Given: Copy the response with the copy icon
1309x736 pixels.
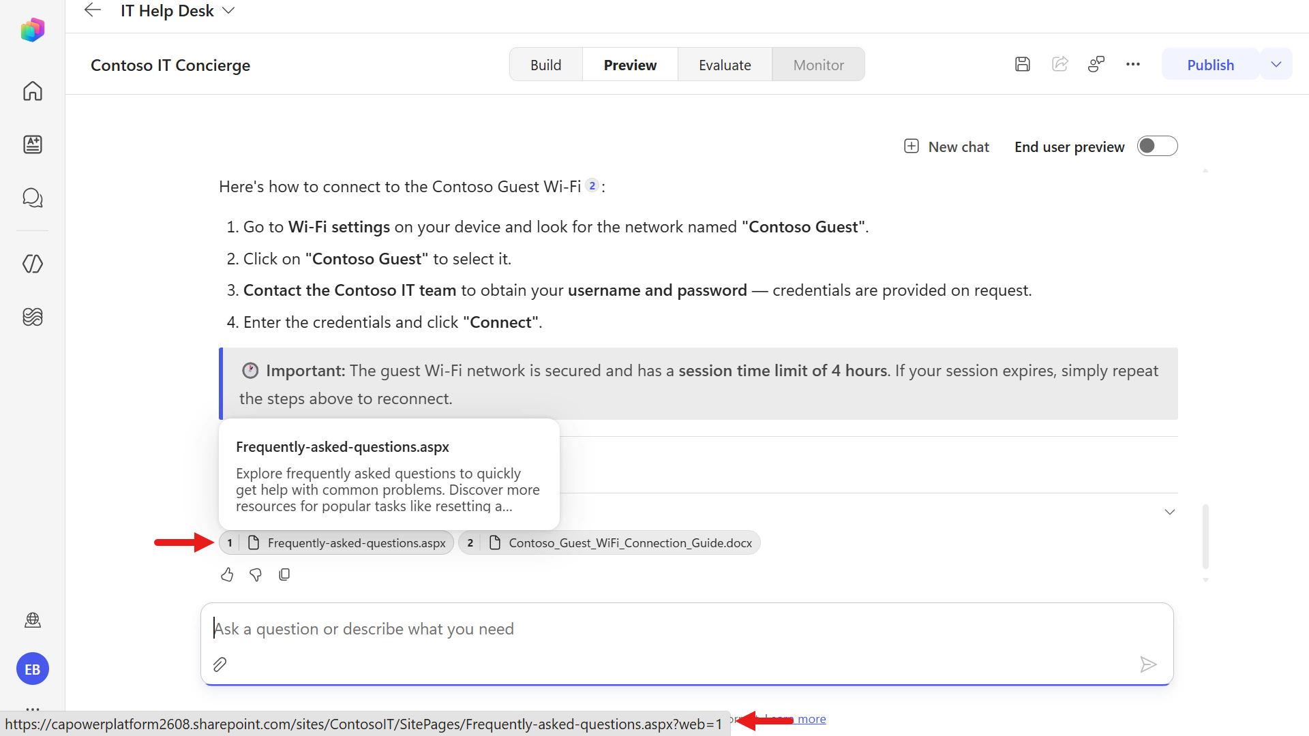Looking at the screenshot, I should click(x=284, y=575).
